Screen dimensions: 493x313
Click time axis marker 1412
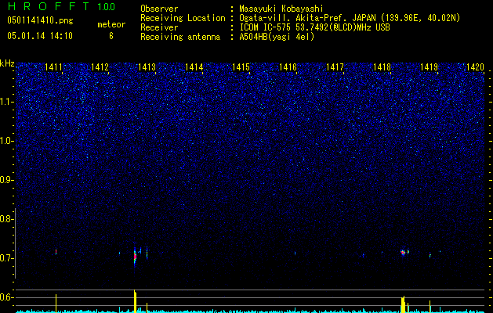[x=100, y=67]
